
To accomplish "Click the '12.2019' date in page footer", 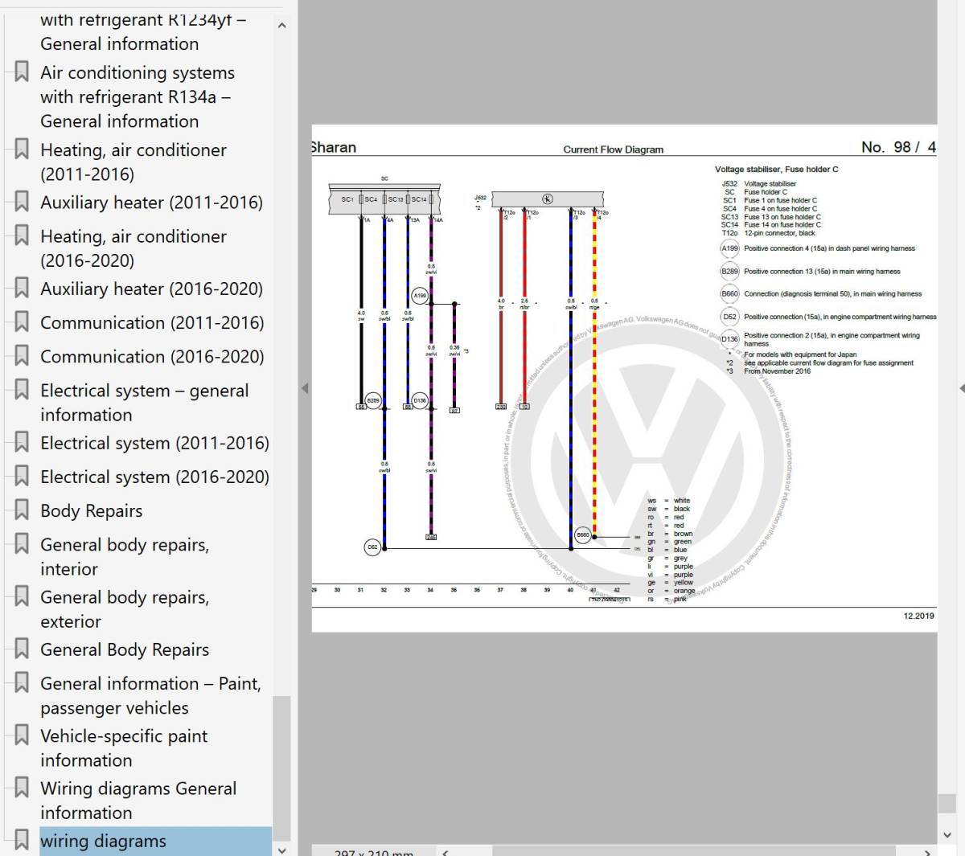I will (919, 616).
